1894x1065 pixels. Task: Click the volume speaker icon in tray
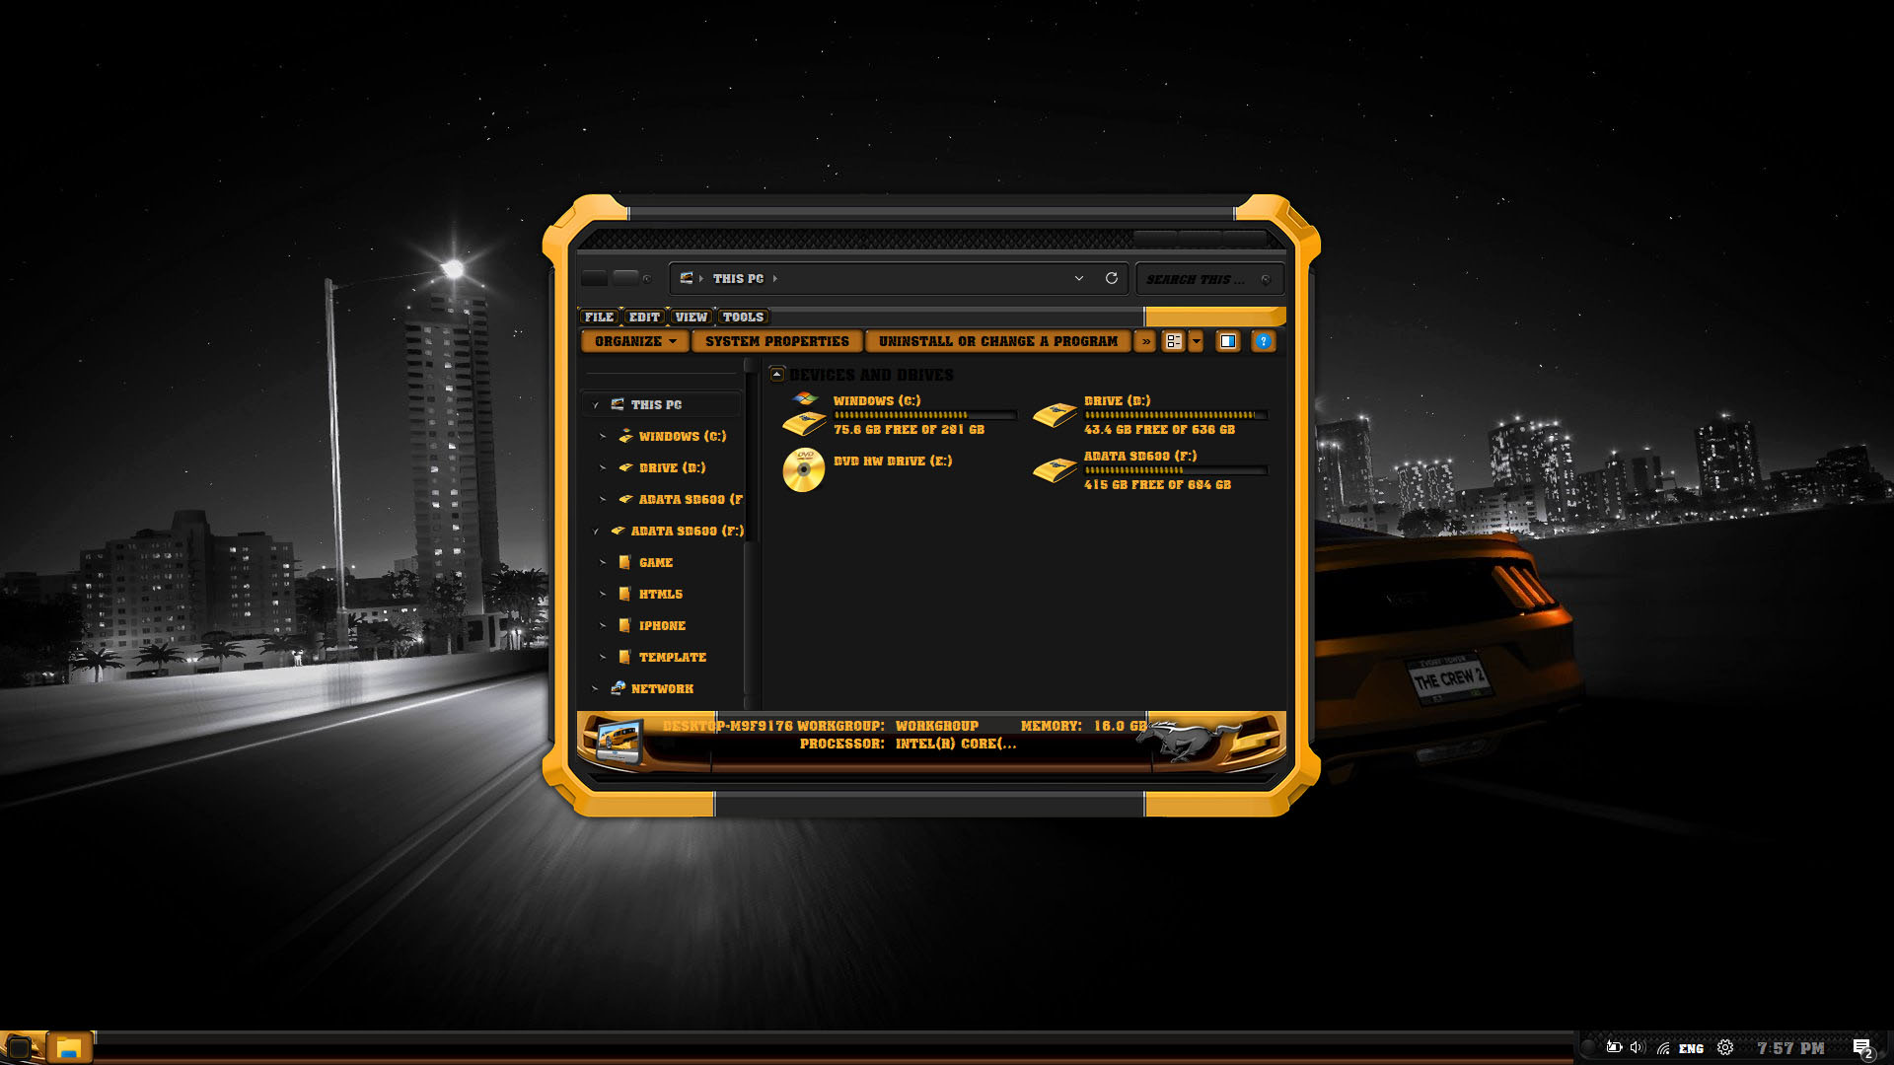click(1638, 1047)
